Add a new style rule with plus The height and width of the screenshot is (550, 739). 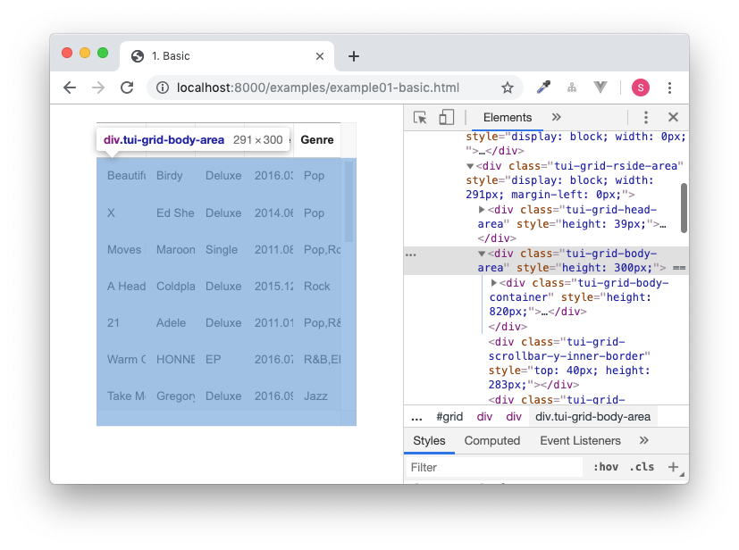tap(673, 467)
